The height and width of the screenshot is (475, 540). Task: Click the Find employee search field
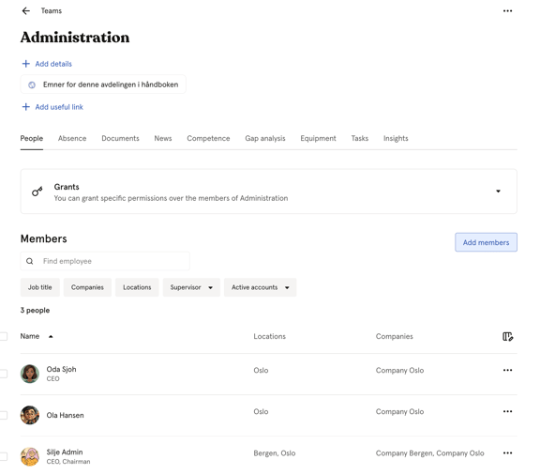(x=105, y=261)
